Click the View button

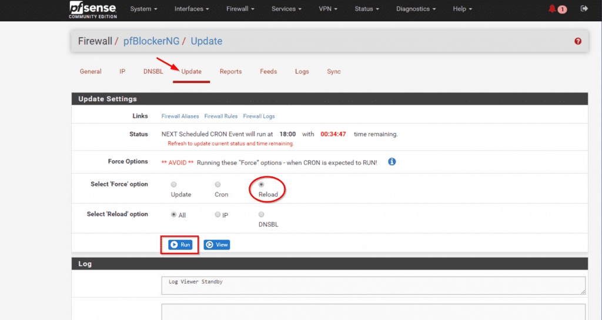click(216, 245)
